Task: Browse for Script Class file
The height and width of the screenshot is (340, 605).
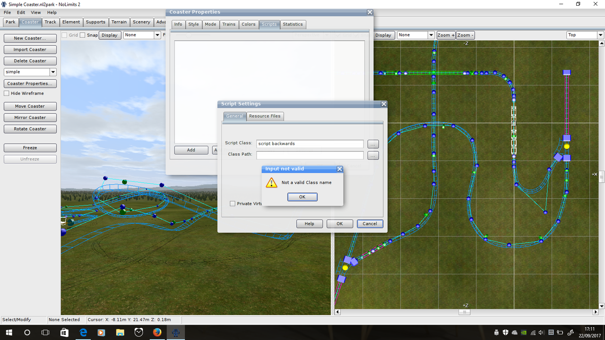Action: pos(373,144)
